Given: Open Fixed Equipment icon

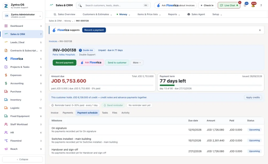Looking at the screenshot, I should 6,116.
